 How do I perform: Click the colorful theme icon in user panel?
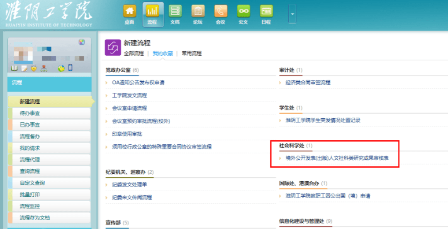[82, 42]
